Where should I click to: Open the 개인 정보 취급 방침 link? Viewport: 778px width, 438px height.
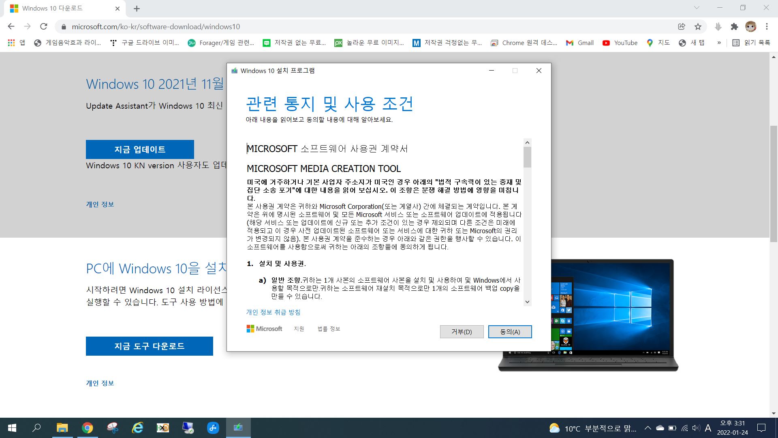click(273, 312)
